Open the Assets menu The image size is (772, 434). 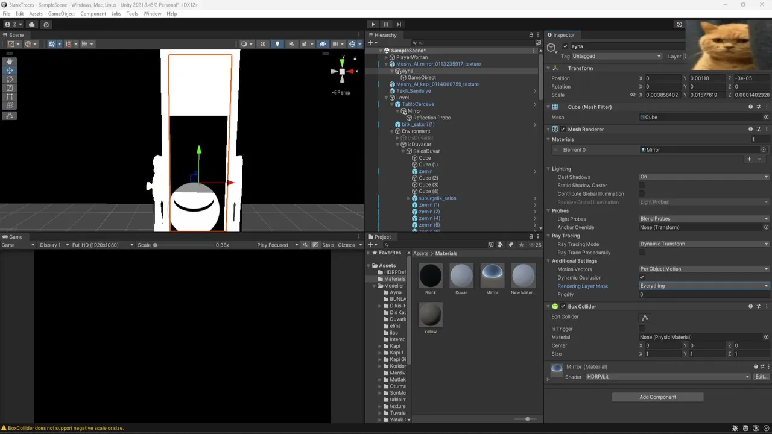(x=36, y=13)
